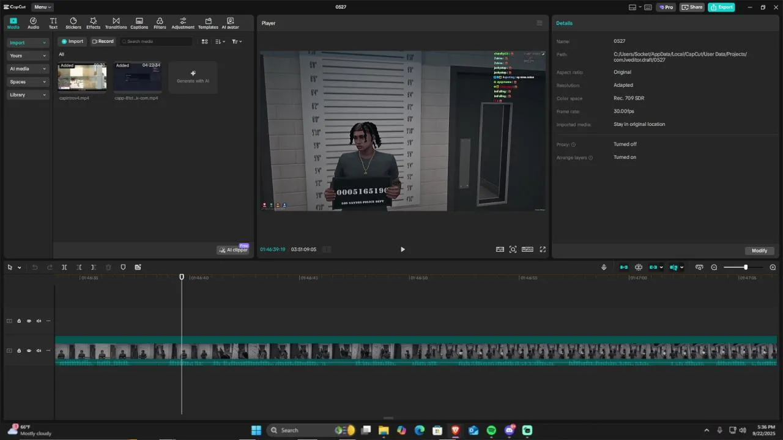Click the timeline zoom-out magnifier icon
The width and height of the screenshot is (783, 440).
714,267
